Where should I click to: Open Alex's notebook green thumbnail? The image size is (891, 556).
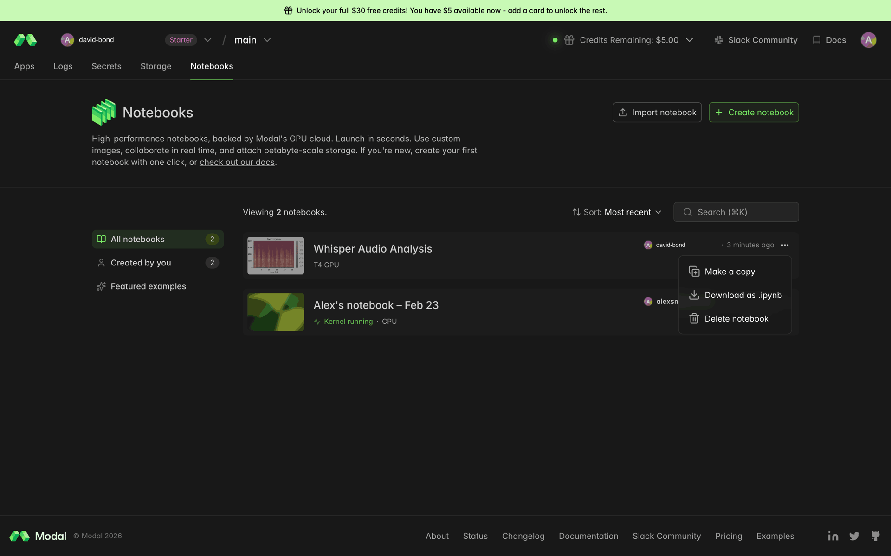(276, 312)
